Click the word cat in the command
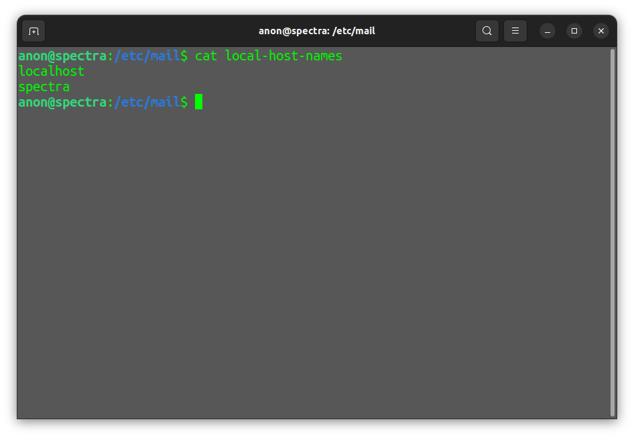 click(206, 56)
